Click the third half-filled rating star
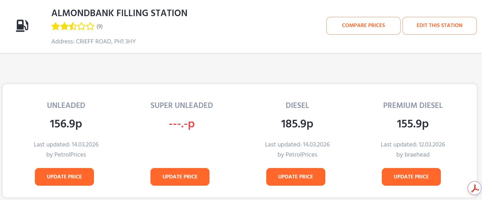This screenshot has width=482, height=200. 73,26
